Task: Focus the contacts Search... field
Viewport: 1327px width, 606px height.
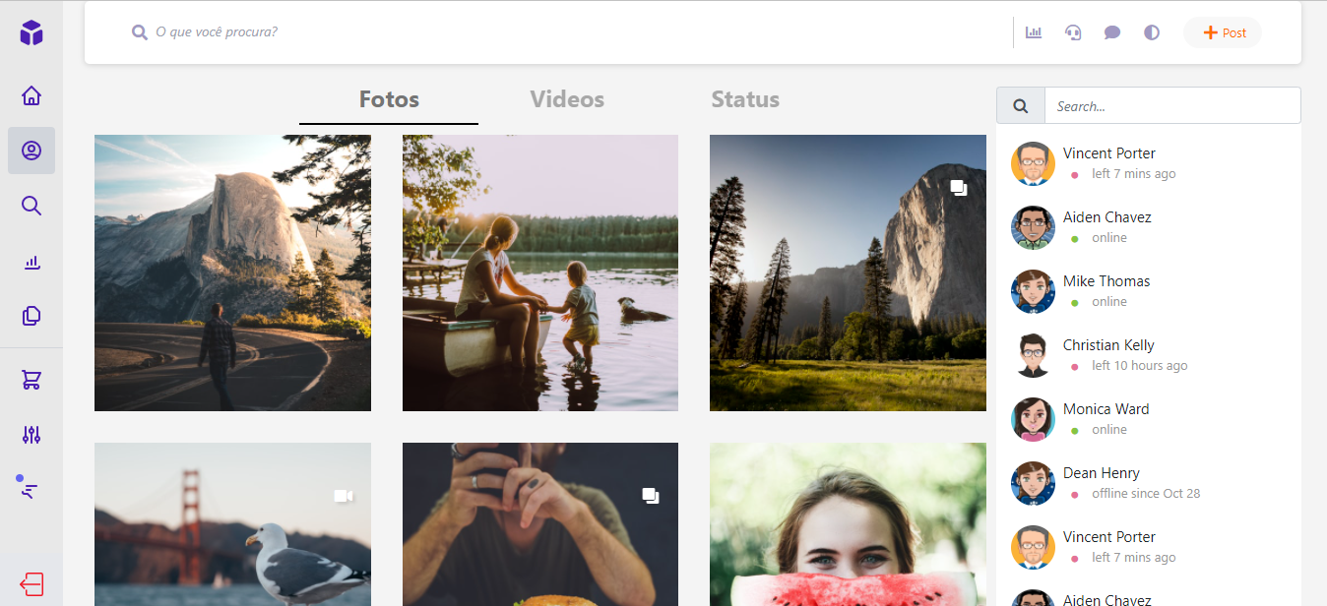Action: (x=1172, y=105)
